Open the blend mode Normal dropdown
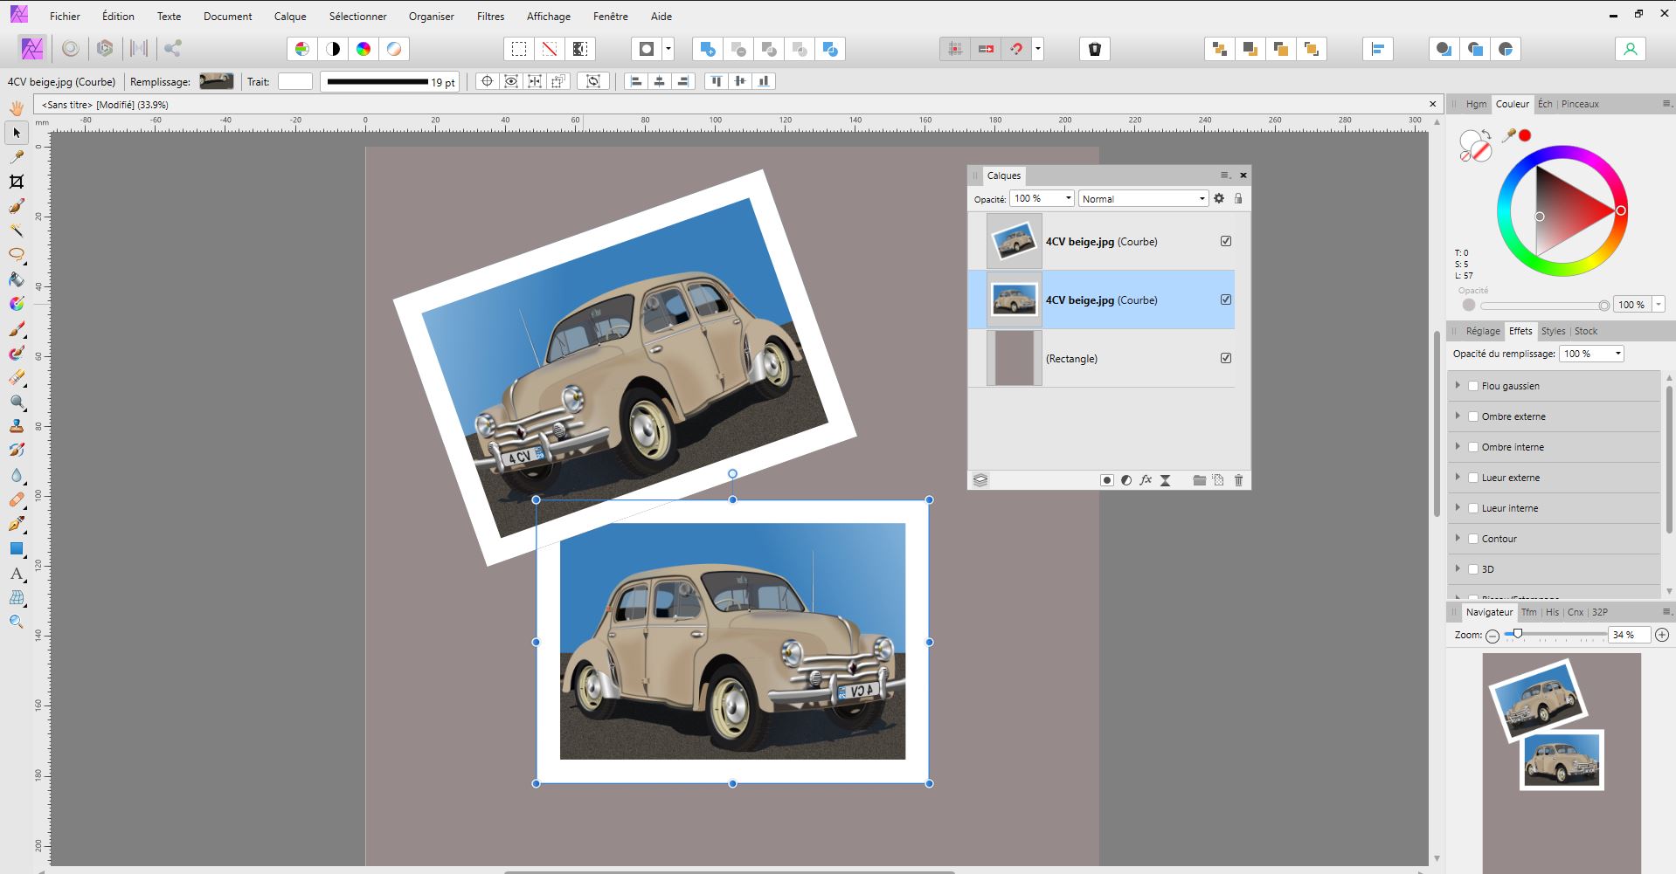Image resolution: width=1676 pixels, height=874 pixels. (x=1143, y=199)
